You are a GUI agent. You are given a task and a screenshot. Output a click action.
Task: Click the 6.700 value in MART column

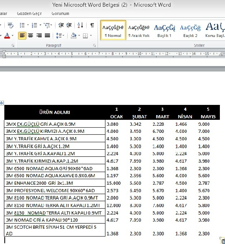(158, 131)
